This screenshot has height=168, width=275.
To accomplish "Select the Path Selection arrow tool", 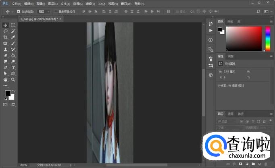I will [5, 74].
